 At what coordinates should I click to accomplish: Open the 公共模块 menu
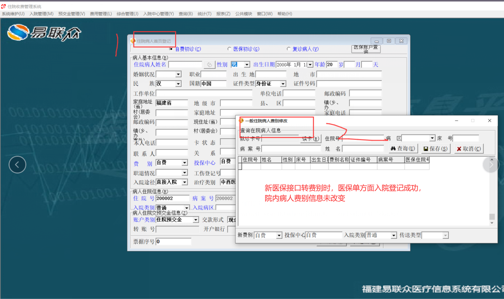(244, 14)
